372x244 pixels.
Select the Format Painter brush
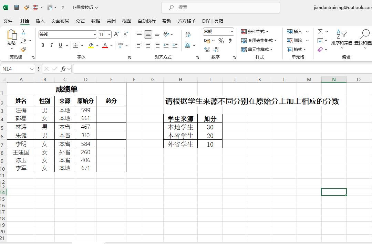click(x=23, y=50)
